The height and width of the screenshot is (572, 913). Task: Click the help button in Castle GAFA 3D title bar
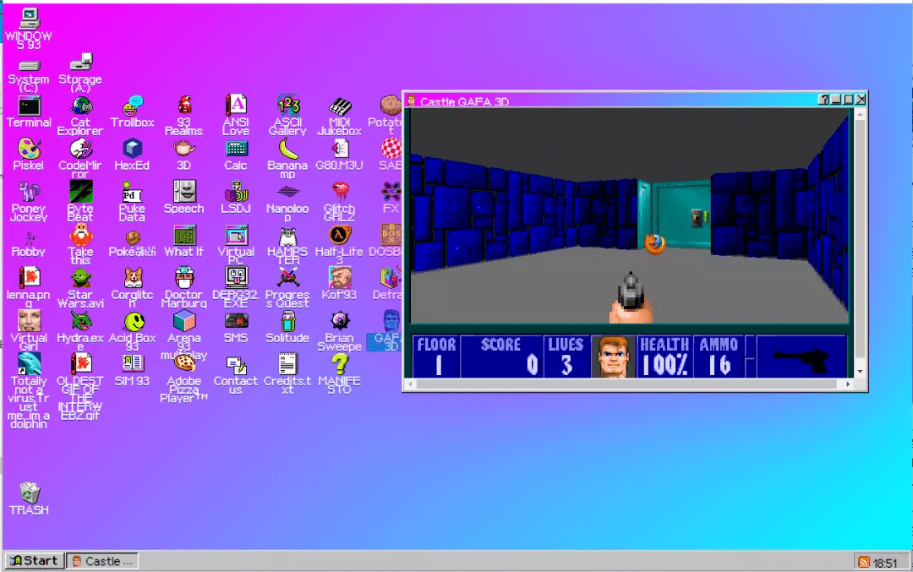(823, 100)
